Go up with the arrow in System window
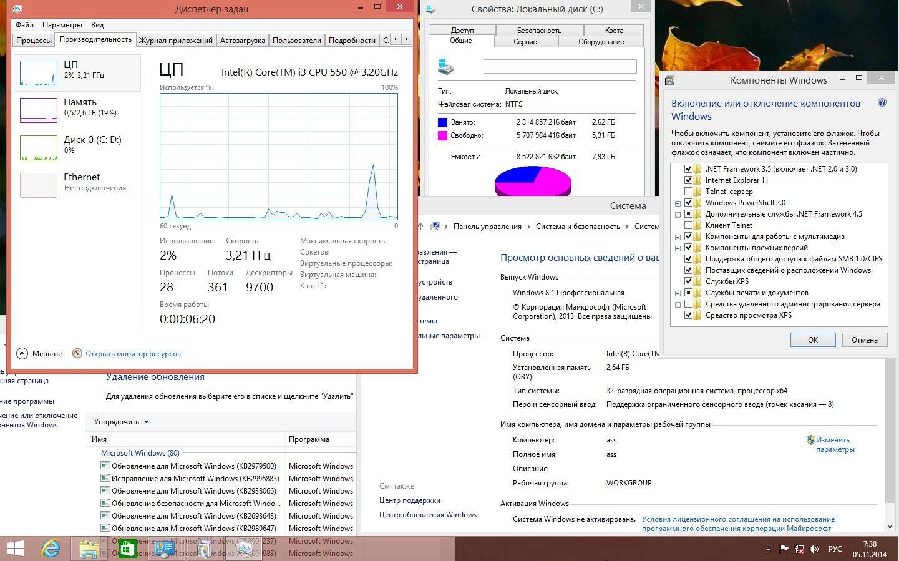Screen dimensions: 899x561 click(x=420, y=227)
